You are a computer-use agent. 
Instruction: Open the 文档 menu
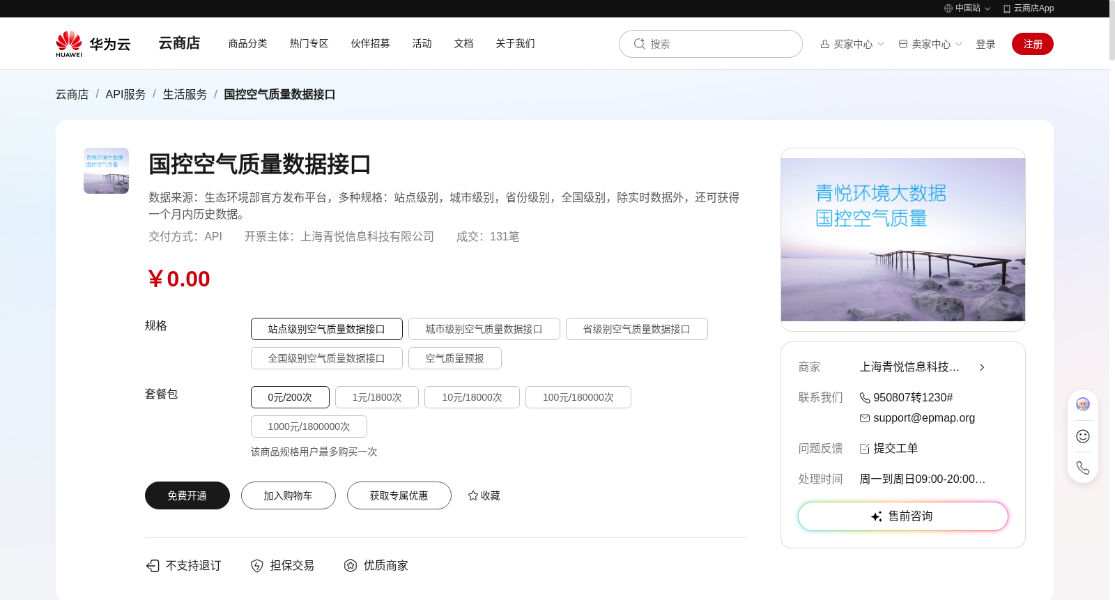pyautogui.click(x=464, y=43)
